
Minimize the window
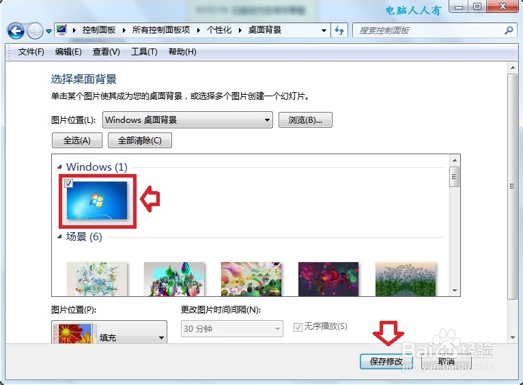[459, 7]
